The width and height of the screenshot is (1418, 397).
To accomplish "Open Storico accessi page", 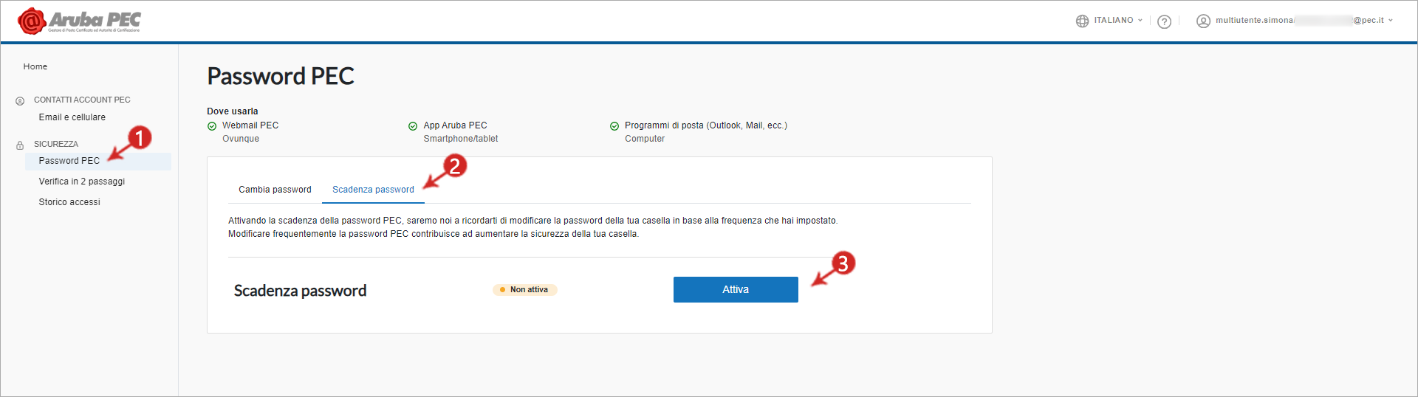I will [69, 202].
